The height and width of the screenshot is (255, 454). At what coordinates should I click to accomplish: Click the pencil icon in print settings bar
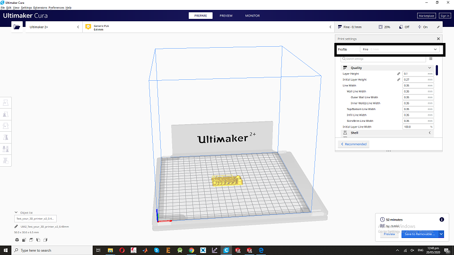click(x=438, y=27)
